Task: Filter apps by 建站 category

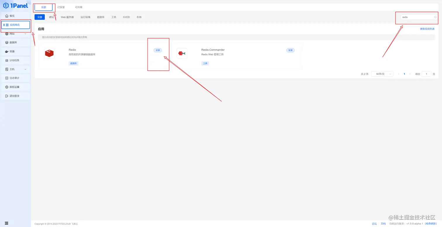Action: click(51, 17)
